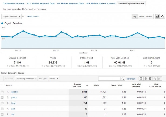
Task: Click the Organic Searches 7,110 scorecard value
Action: [x=17, y=63]
